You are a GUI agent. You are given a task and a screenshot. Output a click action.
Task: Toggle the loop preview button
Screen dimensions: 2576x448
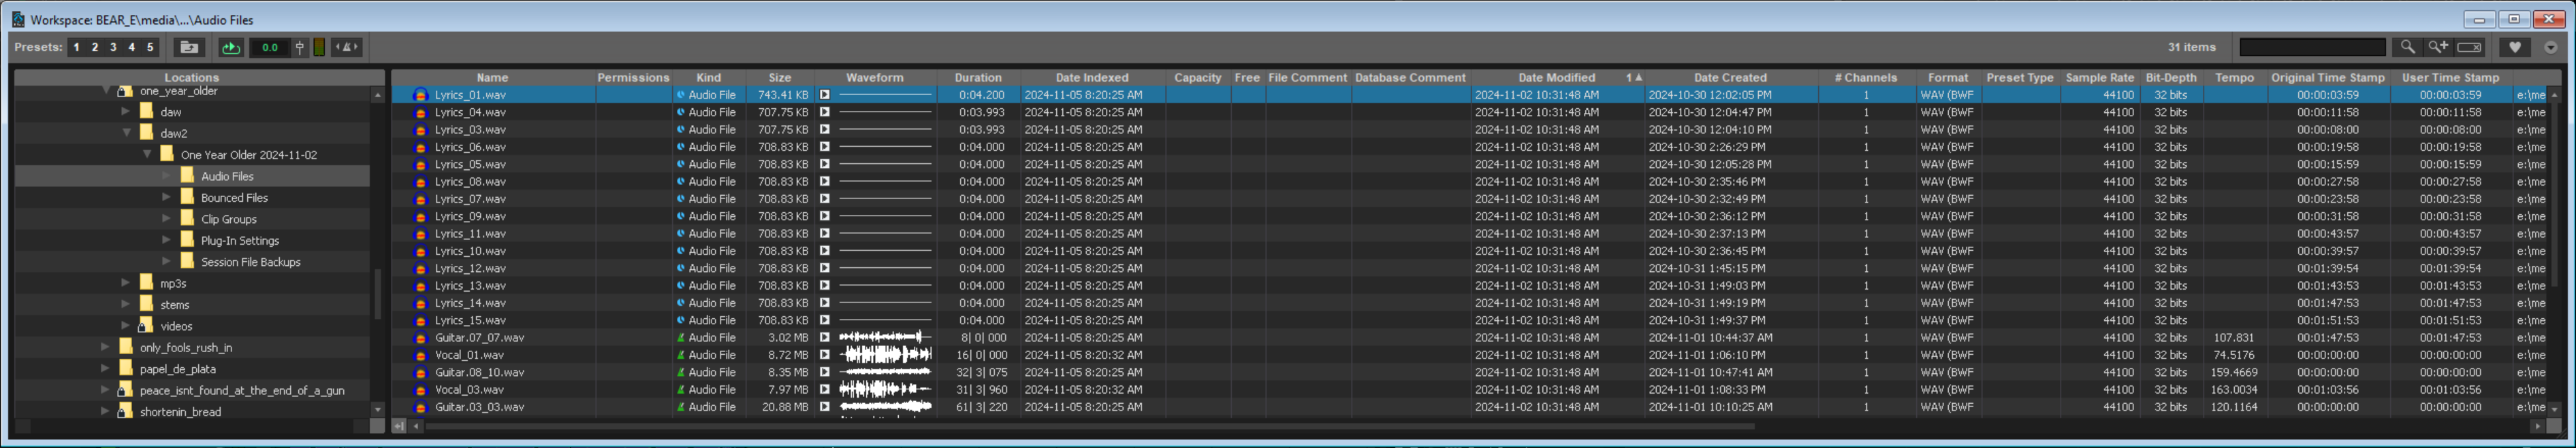[231, 47]
